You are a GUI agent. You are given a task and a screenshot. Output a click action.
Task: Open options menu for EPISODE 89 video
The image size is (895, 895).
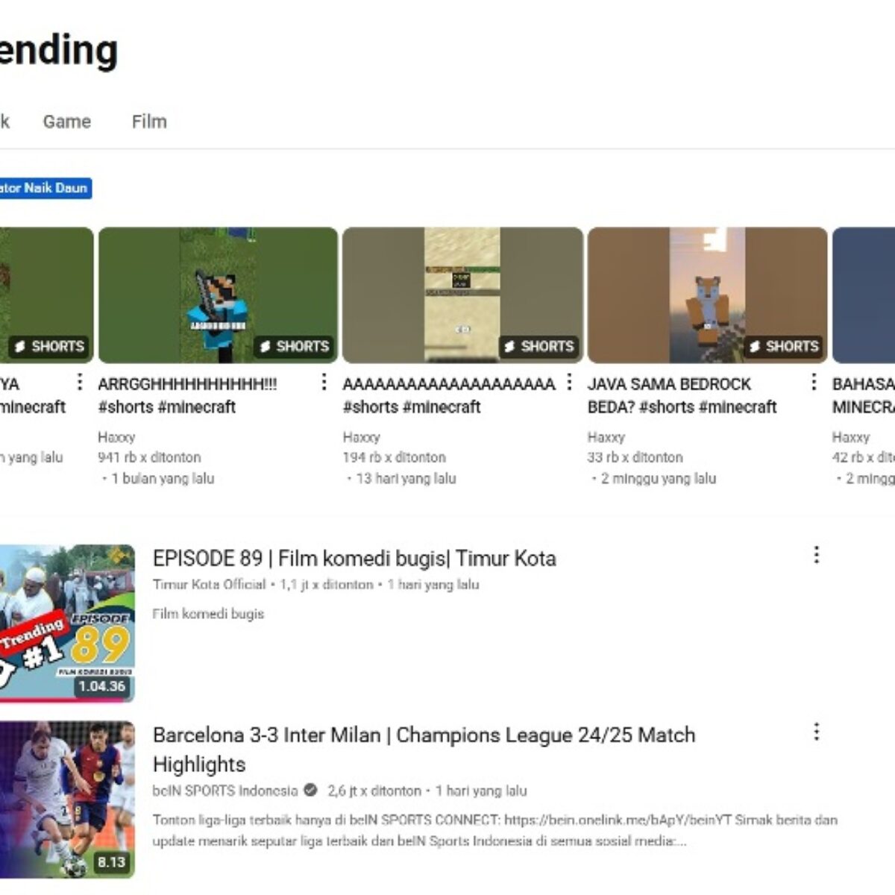pos(816,554)
